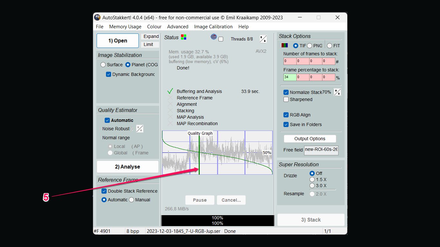Viewport: 440px width, 247px height.
Task: Click the '33.9 sec.' timing text
Action: [x=250, y=91]
